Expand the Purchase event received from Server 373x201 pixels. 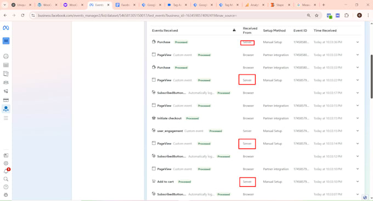[x=358, y=42]
